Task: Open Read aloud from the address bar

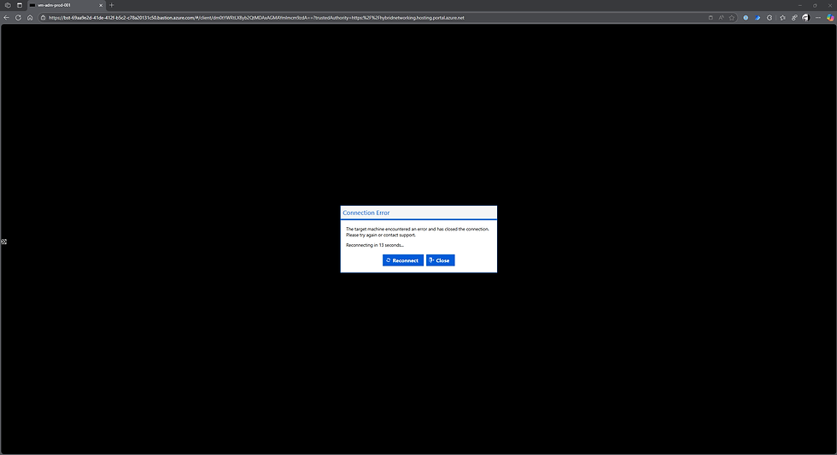Action: click(721, 18)
